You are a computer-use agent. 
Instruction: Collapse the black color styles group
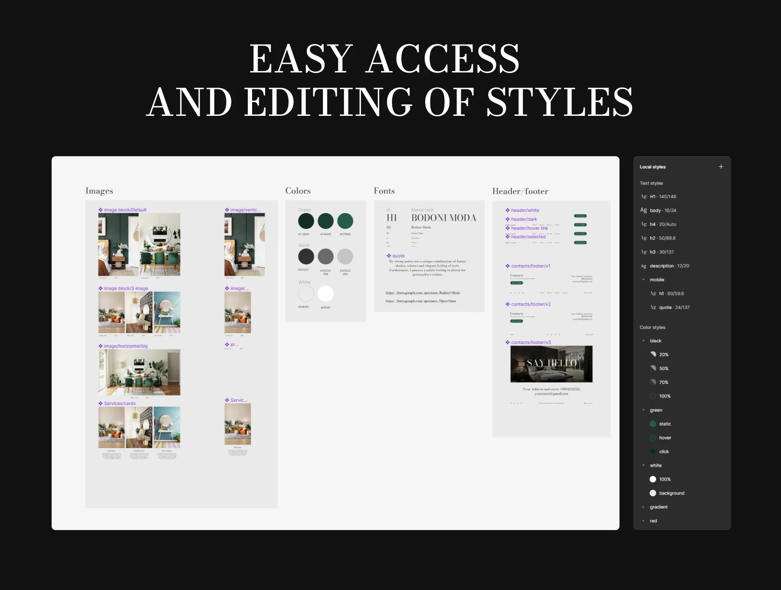click(x=643, y=341)
